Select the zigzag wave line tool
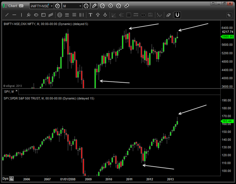 159,15
